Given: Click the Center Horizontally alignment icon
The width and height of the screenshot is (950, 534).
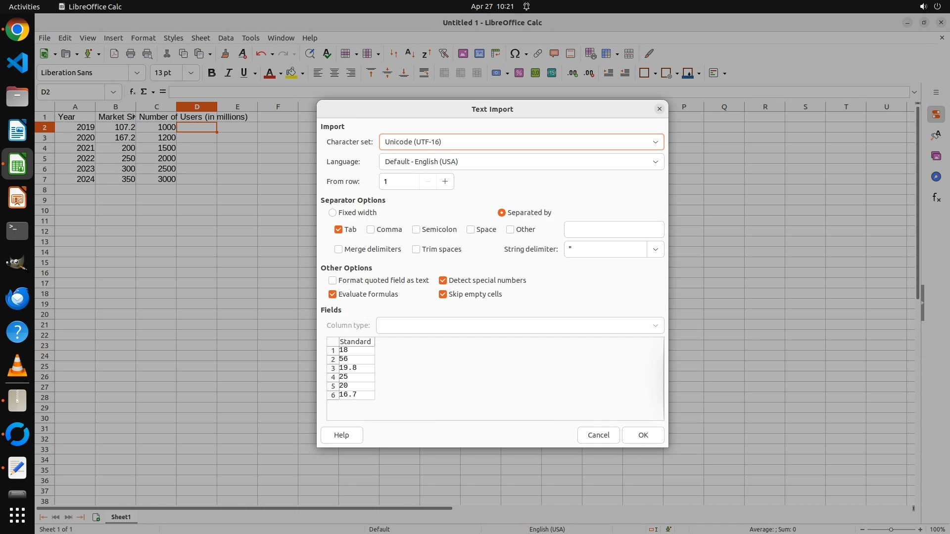Looking at the screenshot, I should pyautogui.click(x=334, y=73).
